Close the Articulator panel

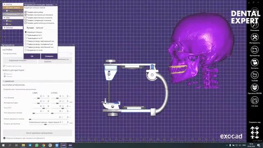coord(73,45)
